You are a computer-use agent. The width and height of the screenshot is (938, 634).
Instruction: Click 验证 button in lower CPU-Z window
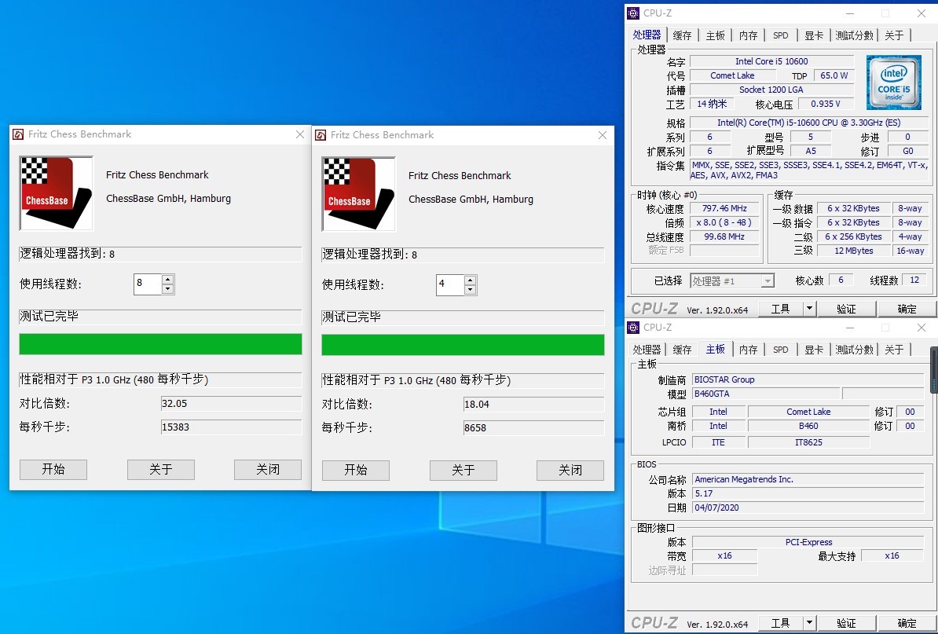(846, 623)
